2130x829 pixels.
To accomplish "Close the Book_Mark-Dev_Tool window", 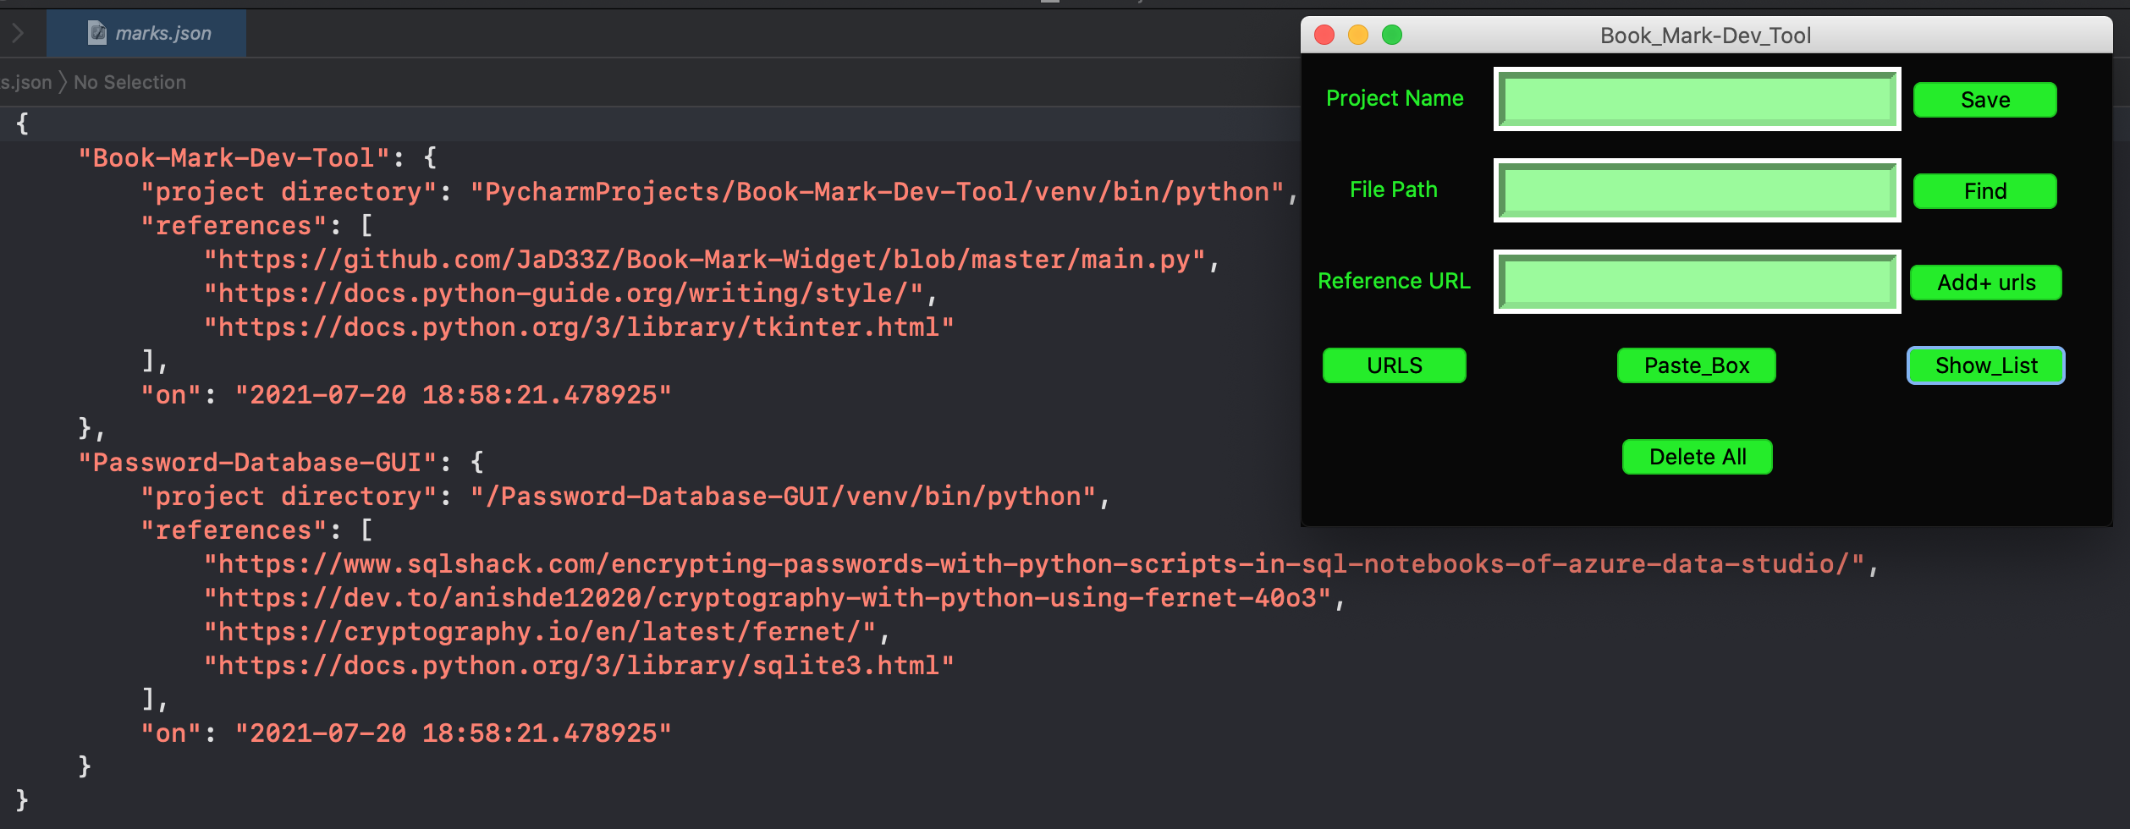I will [1324, 35].
